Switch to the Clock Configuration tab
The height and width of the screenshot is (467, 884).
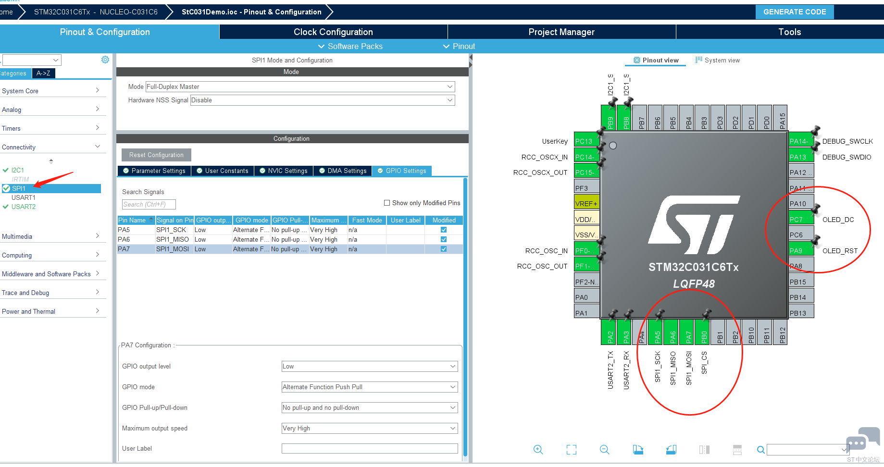coord(333,32)
